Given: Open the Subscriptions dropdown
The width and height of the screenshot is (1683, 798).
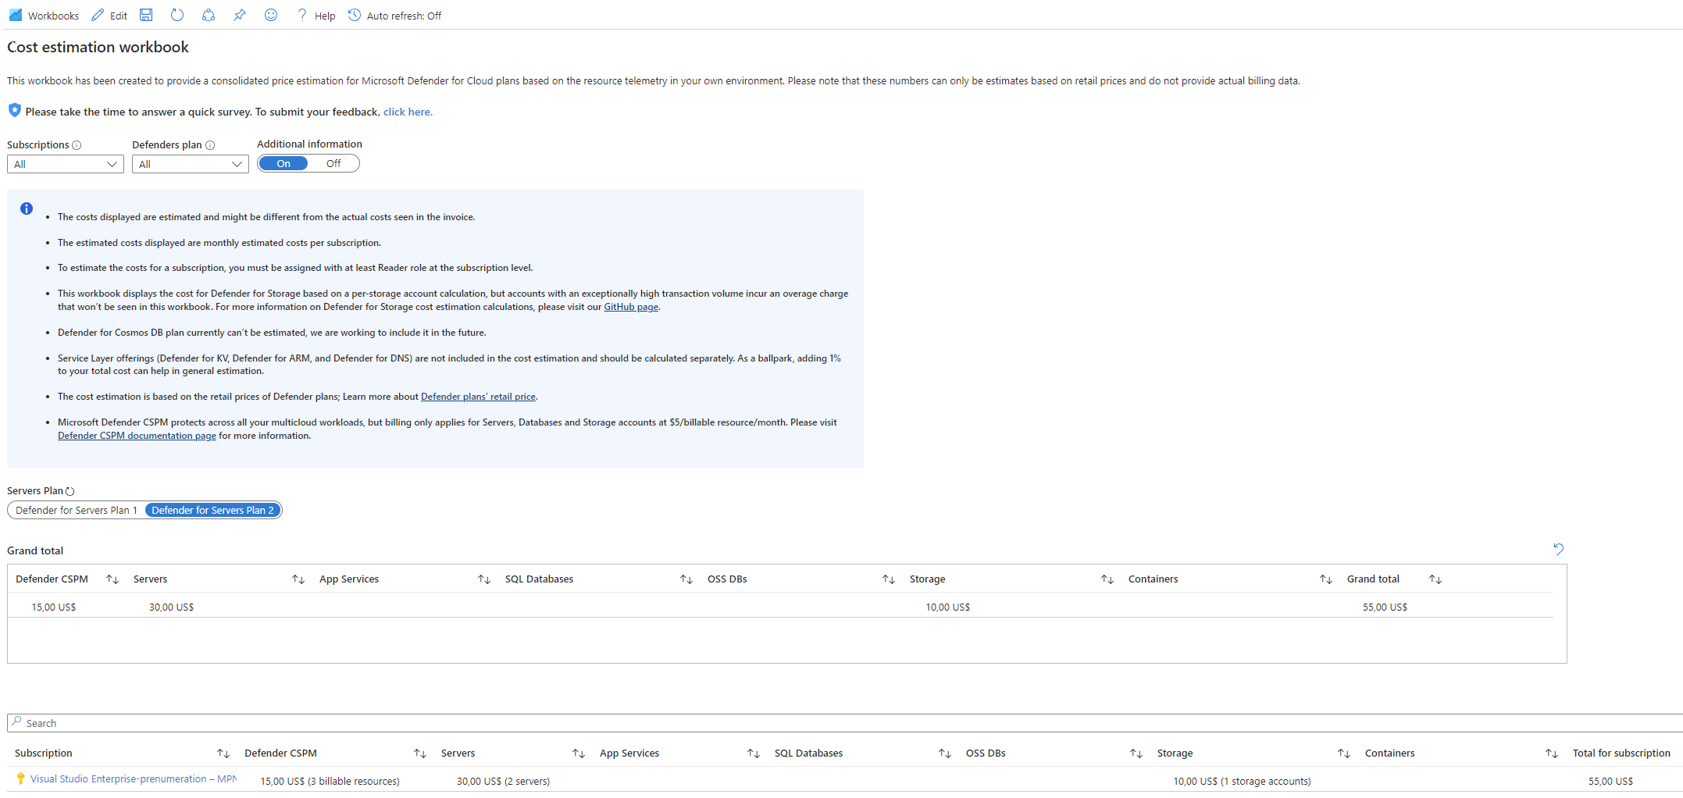Looking at the screenshot, I should (65, 164).
